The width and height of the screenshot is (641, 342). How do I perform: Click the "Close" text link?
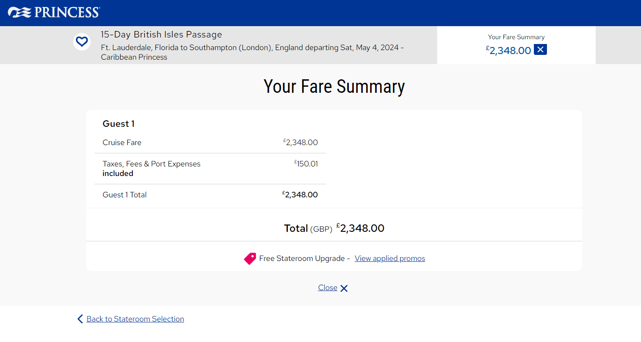click(x=327, y=288)
